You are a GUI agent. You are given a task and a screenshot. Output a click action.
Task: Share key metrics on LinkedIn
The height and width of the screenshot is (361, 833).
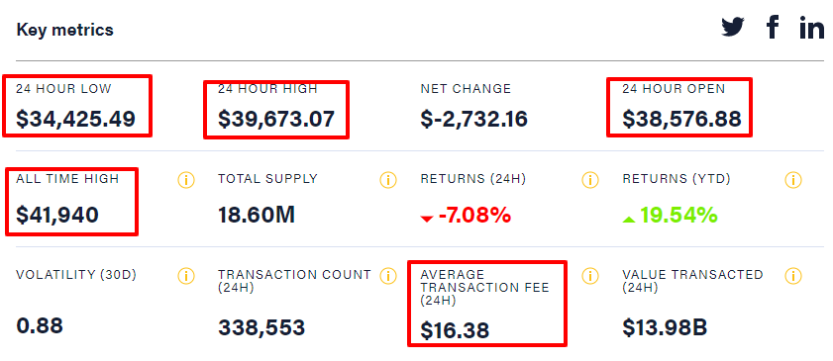pos(812,28)
